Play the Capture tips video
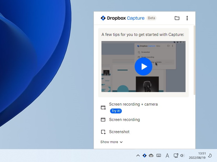 click(143, 66)
